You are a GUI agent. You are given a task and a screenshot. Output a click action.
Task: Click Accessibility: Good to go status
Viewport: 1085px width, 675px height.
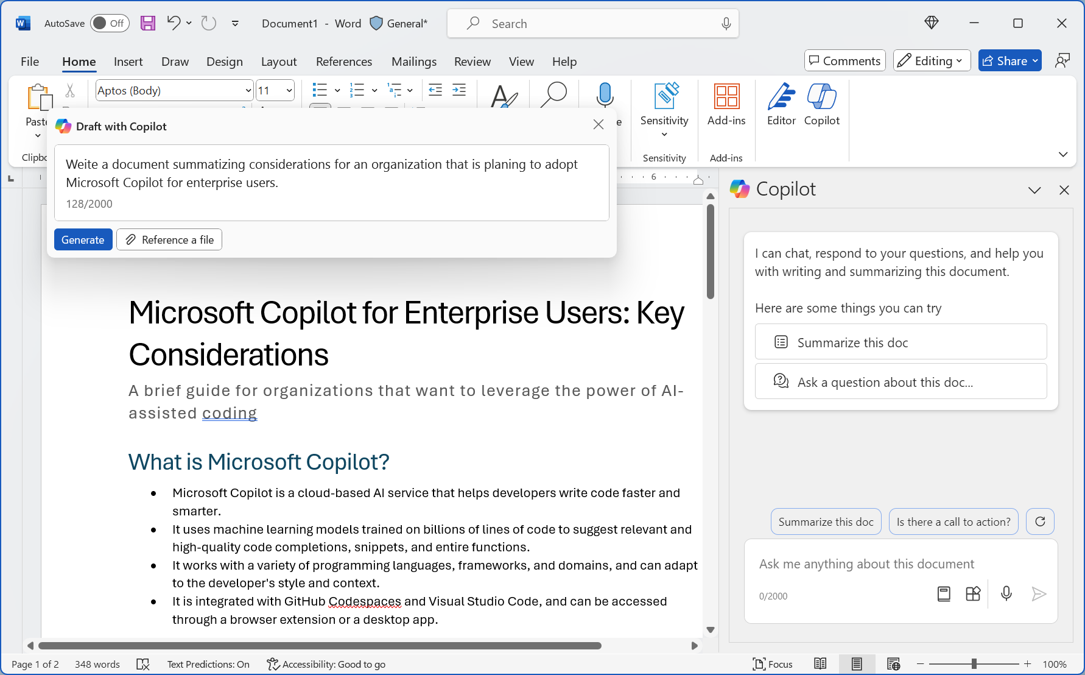point(326,664)
